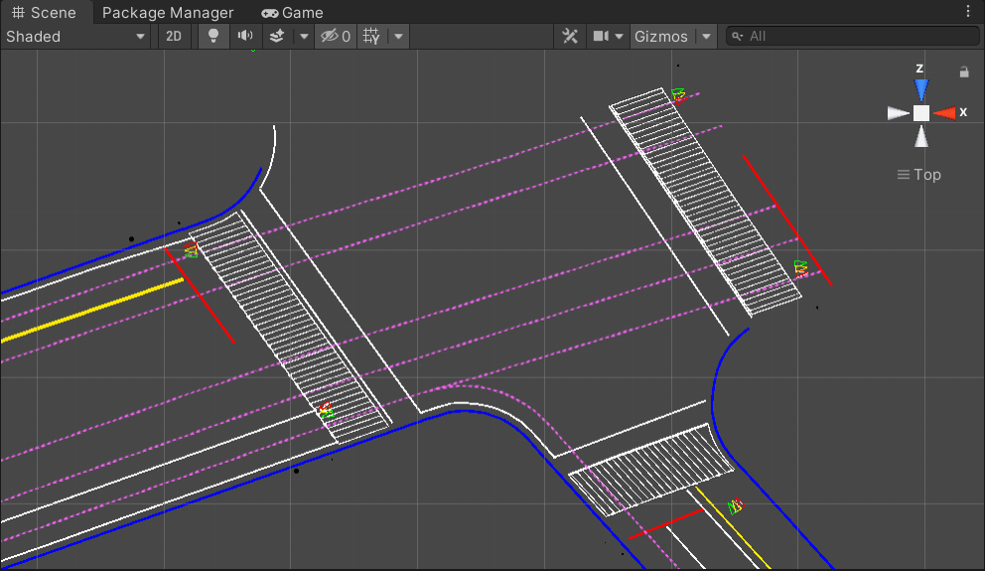This screenshot has width=985, height=571.
Task: Toggle scene audio speaker icon
Action: (x=245, y=37)
